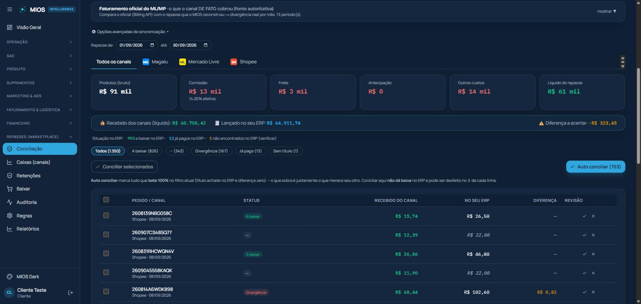The image size is (641, 304).
Task: Open calendar picker on start date 01/09/2026
Action: pos(152,45)
